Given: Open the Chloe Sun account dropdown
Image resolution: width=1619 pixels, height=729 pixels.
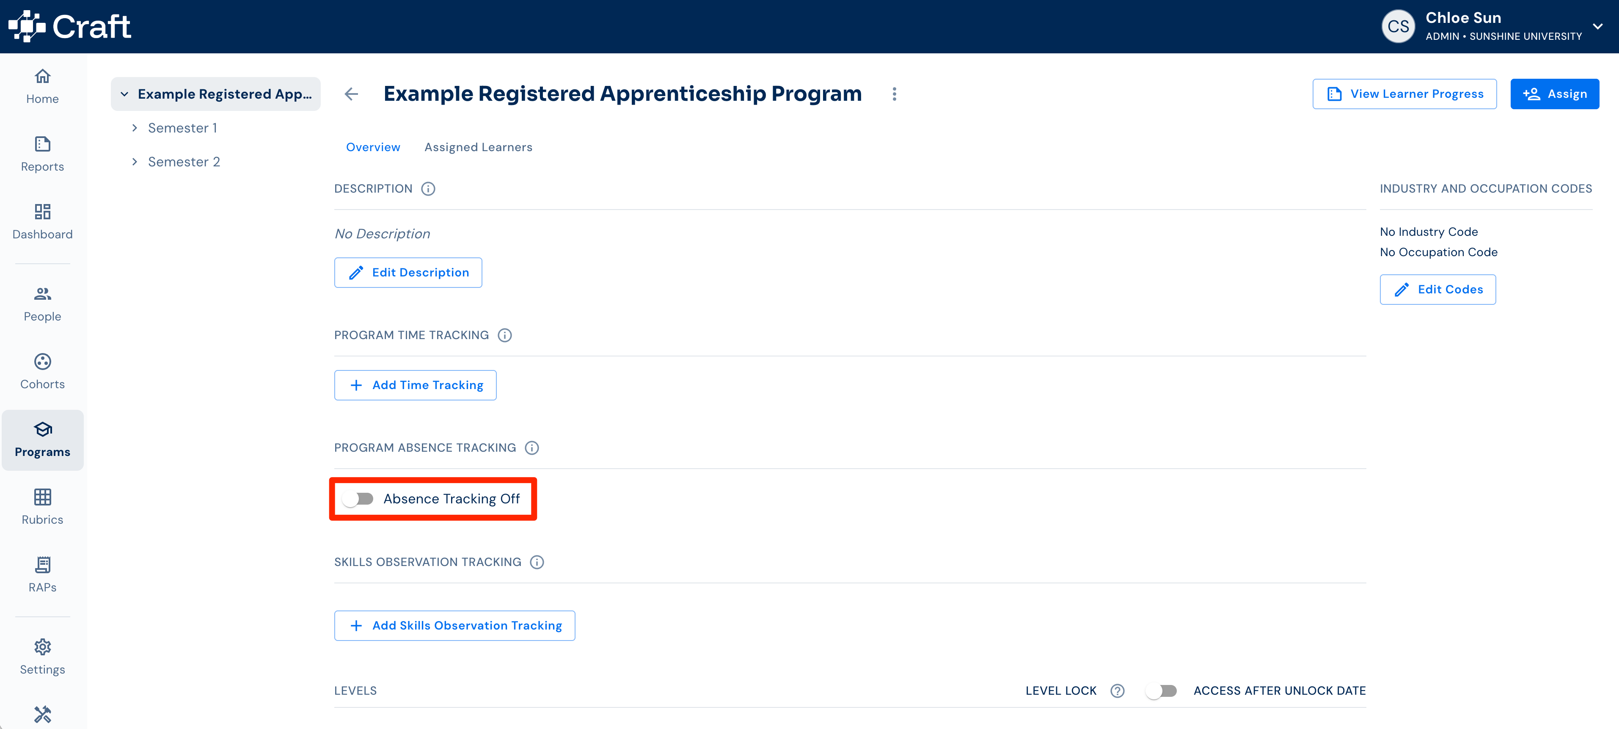Looking at the screenshot, I should click(1597, 26).
